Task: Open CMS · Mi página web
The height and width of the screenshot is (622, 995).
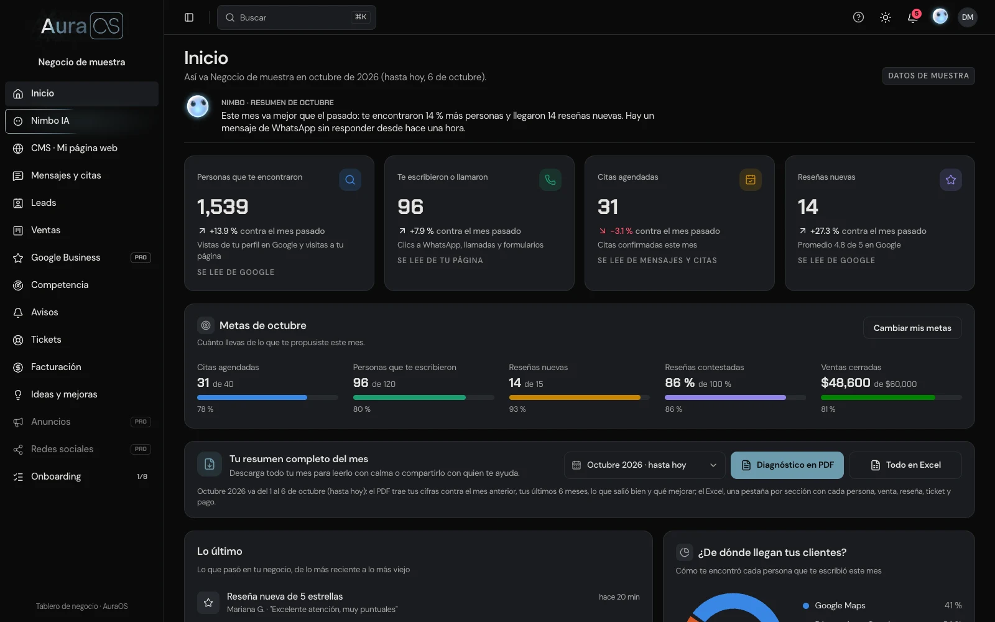Action: [x=81, y=148]
